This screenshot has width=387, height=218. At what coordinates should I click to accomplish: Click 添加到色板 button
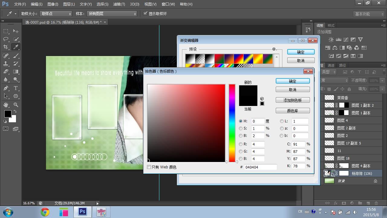pyautogui.click(x=293, y=100)
